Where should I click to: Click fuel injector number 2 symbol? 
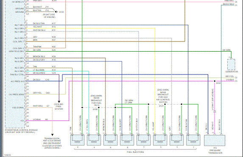tap(77, 140)
